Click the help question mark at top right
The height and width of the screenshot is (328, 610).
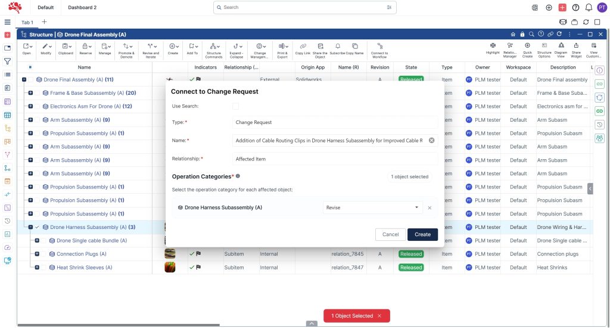pyautogui.click(x=576, y=7)
